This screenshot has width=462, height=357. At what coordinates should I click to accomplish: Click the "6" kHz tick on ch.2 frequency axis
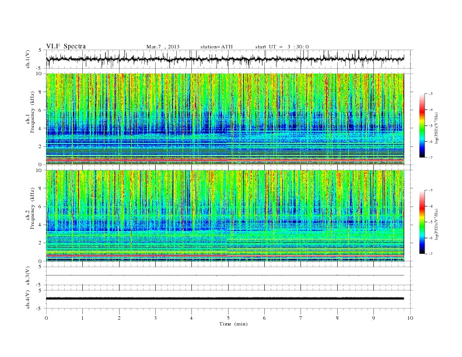click(x=40, y=206)
